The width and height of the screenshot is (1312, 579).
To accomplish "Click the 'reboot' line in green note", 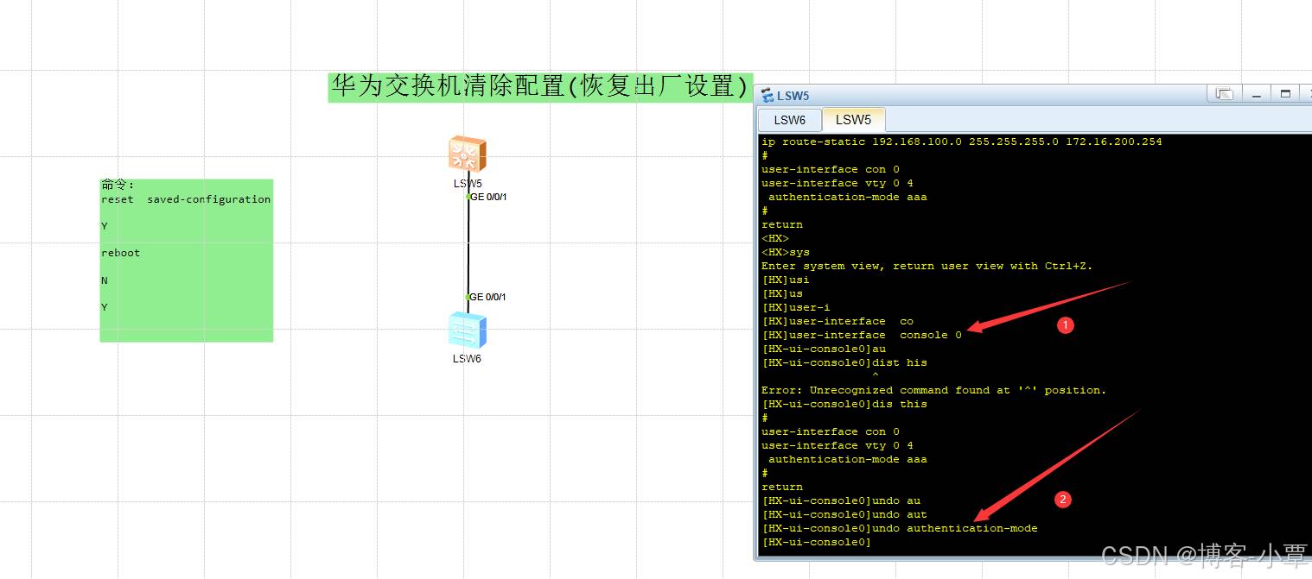I will tap(120, 253).
